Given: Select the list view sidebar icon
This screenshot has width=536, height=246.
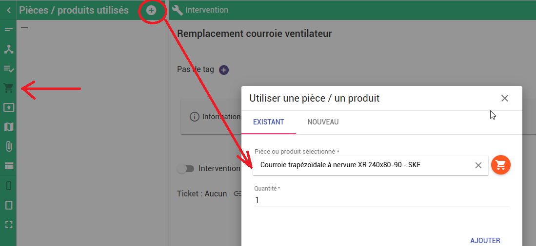Looking at the screenshot, I should [x=8, y=166].
